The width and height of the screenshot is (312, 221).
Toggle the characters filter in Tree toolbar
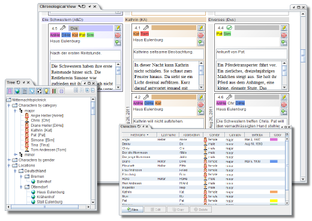coord(10,91)
